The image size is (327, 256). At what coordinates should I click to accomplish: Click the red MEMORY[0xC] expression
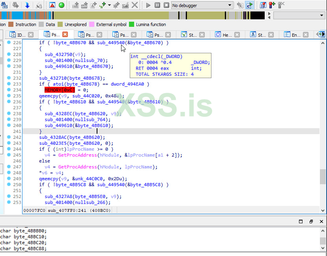(x=60, y=90)
